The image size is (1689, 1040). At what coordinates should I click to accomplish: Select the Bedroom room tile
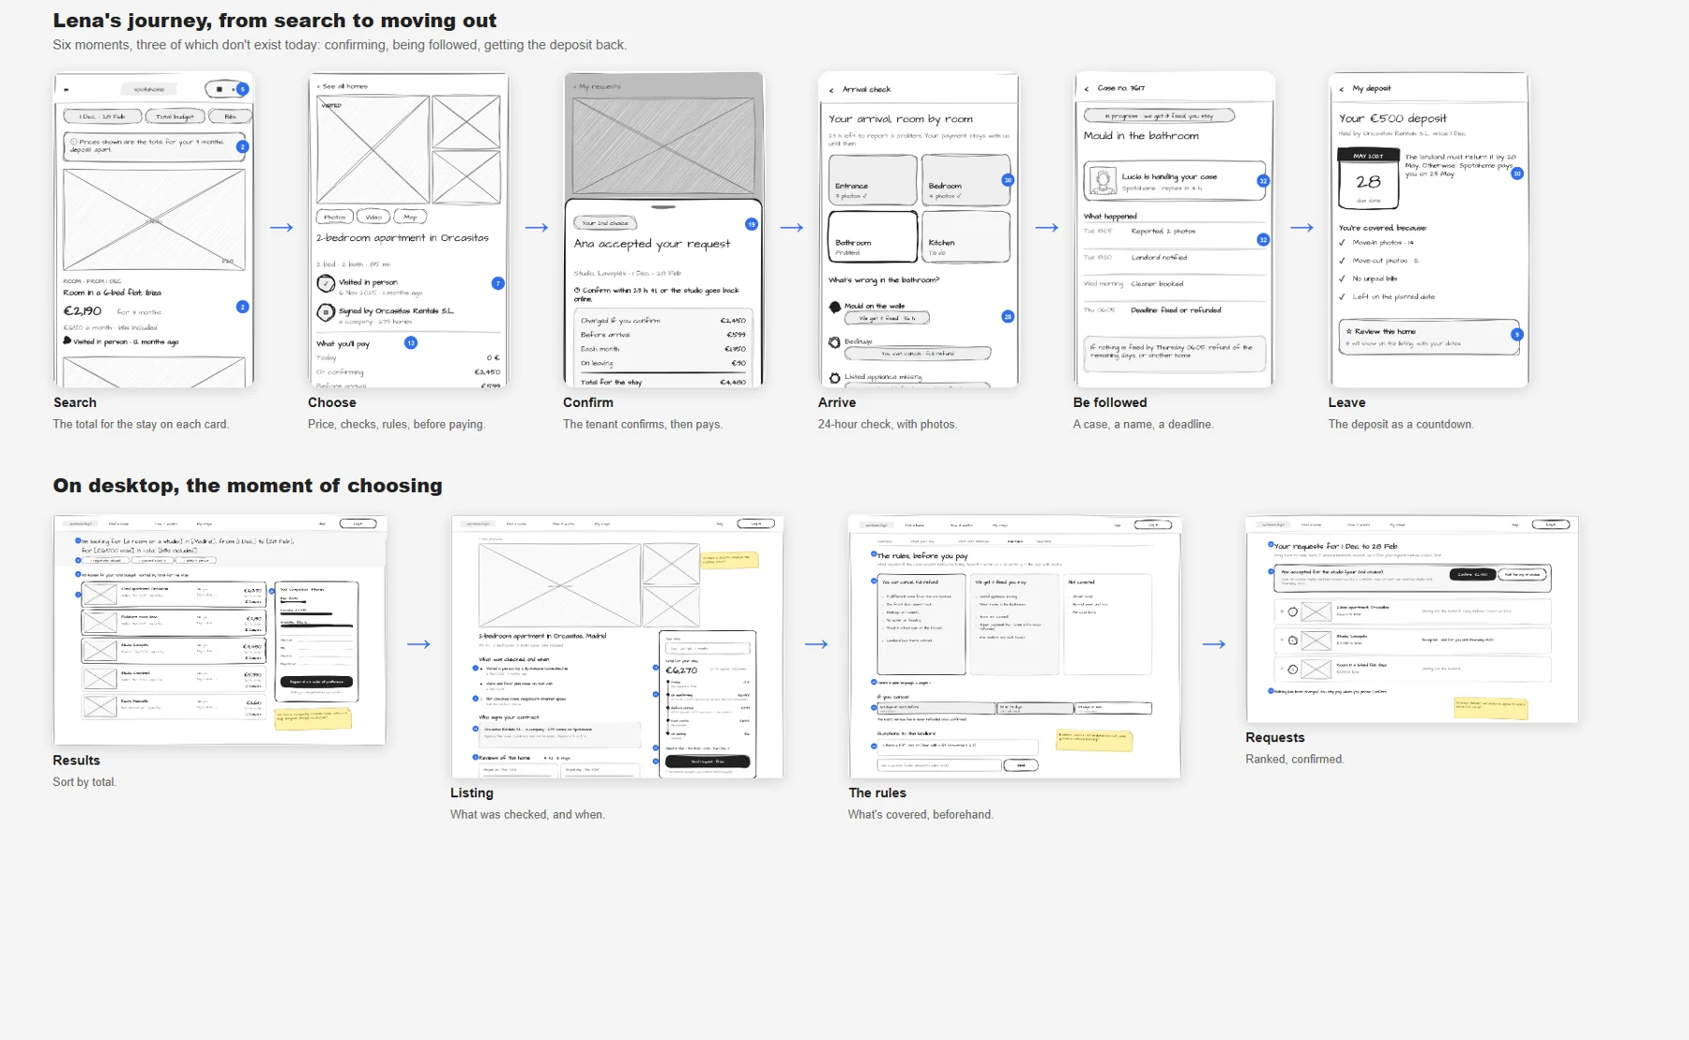(x=966, y=180)
